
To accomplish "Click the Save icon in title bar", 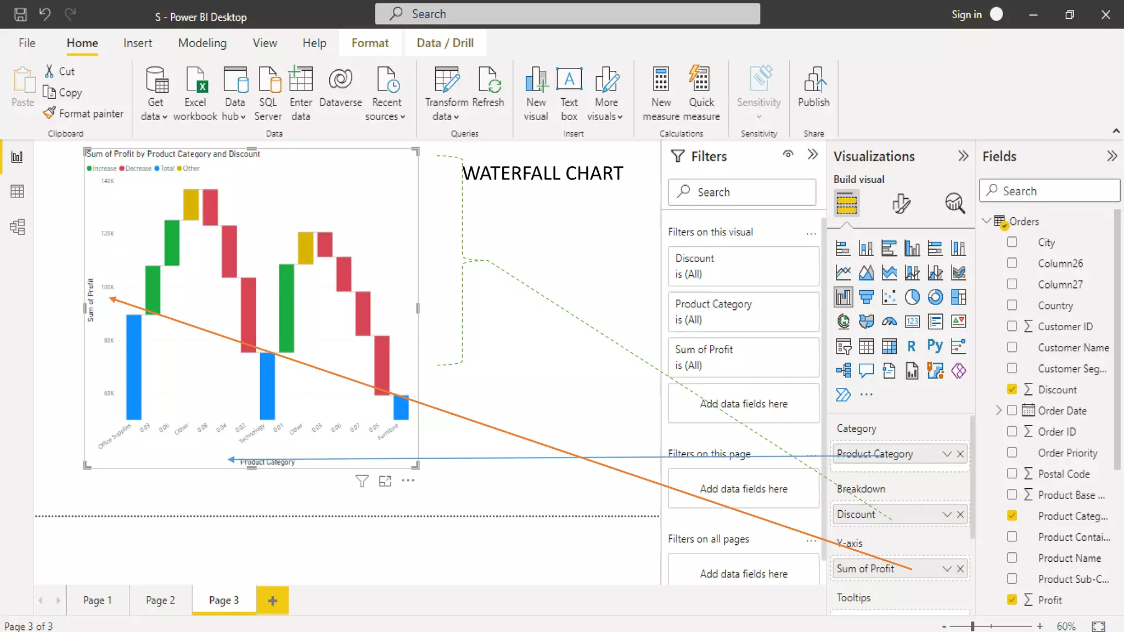I will click(20, 14).
